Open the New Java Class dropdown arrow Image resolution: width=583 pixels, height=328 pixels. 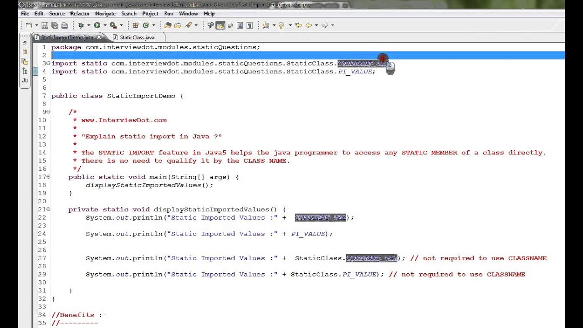coord(153,26)
